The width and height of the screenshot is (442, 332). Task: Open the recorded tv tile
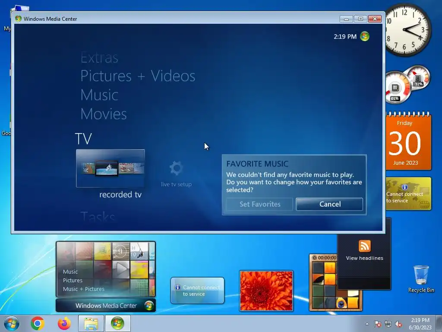(110, 168)
